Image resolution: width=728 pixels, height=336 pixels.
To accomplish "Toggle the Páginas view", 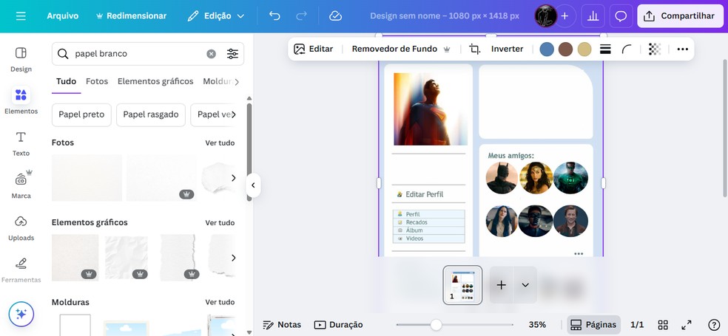I will pos(593,325).
